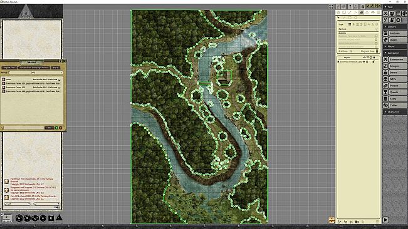The image size is (408, 229).
Task: Click the Store button in Images window
Action: click(55, 68)
